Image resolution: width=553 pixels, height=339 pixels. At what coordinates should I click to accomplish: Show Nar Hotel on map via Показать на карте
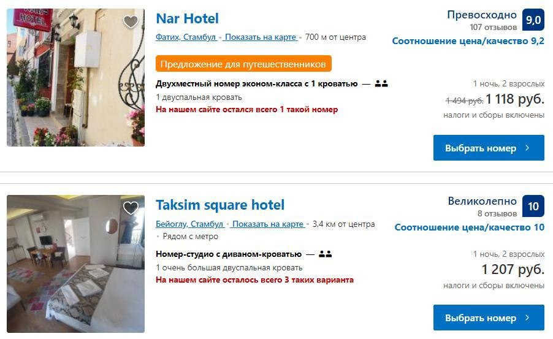coord(261,37)
